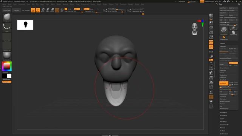Open the Brush menu
The image size is (242, 136).
pos(9,4)
